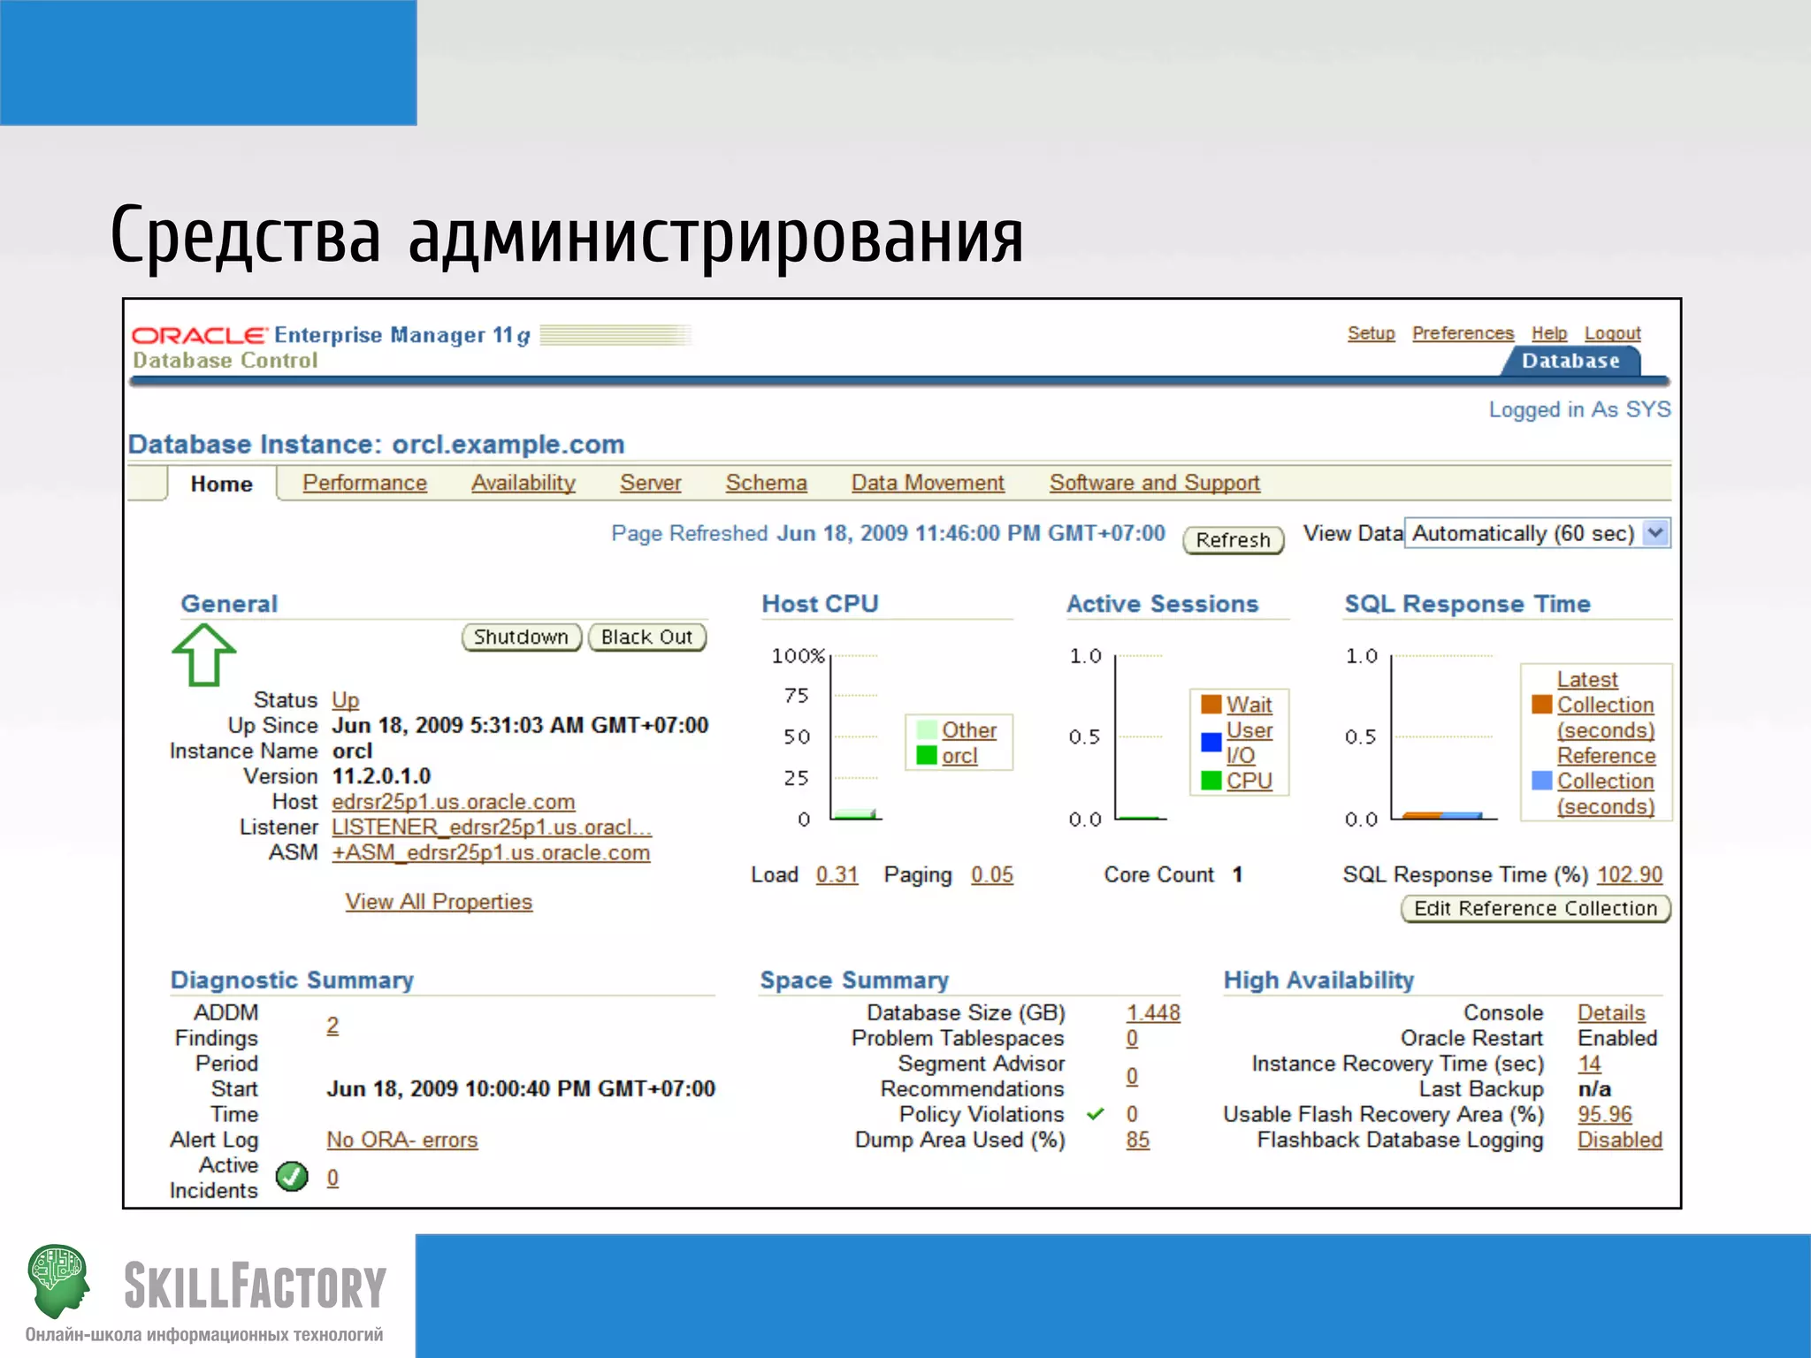Viewport: 1811px width, 1358px height.
Task: Open the Help link
Action: (1549, 333)
